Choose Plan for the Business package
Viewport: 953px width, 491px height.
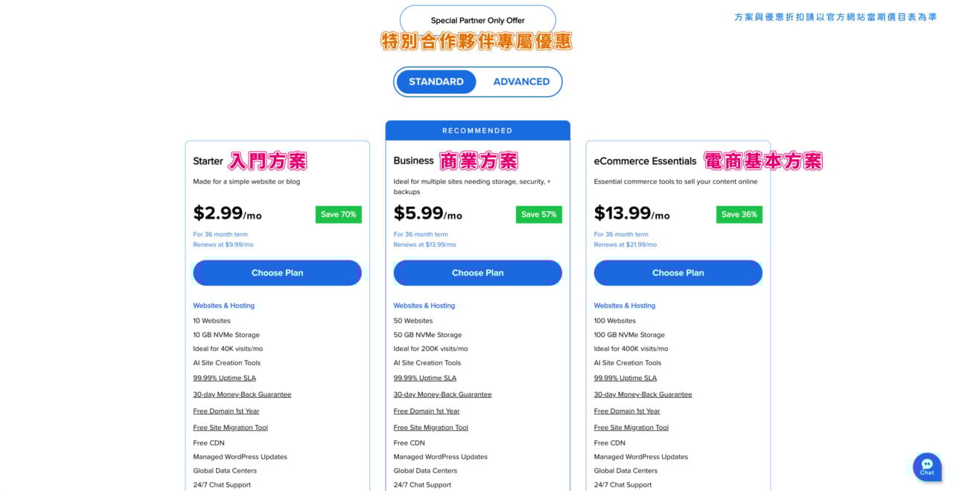477,272
